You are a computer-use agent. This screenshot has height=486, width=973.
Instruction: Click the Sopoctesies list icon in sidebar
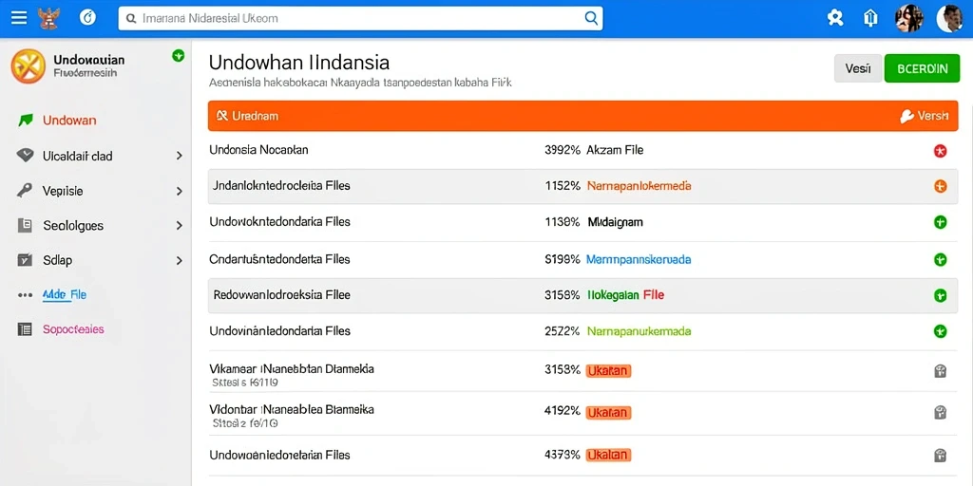tap(25, 329)
